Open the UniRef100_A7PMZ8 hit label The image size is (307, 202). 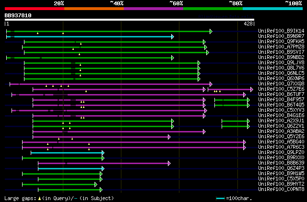281,47
